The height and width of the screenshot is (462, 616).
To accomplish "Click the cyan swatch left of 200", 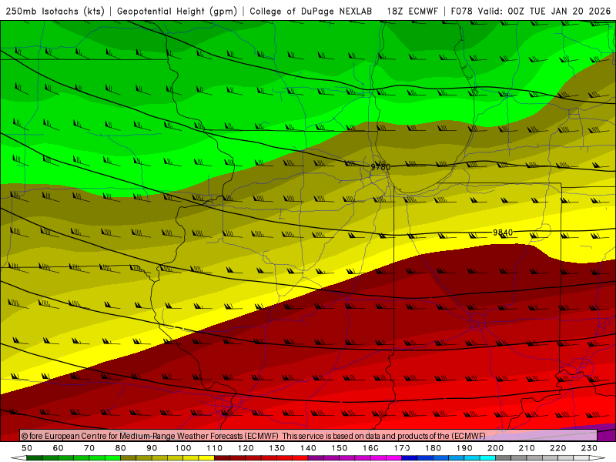I will [x=487, y=457].
